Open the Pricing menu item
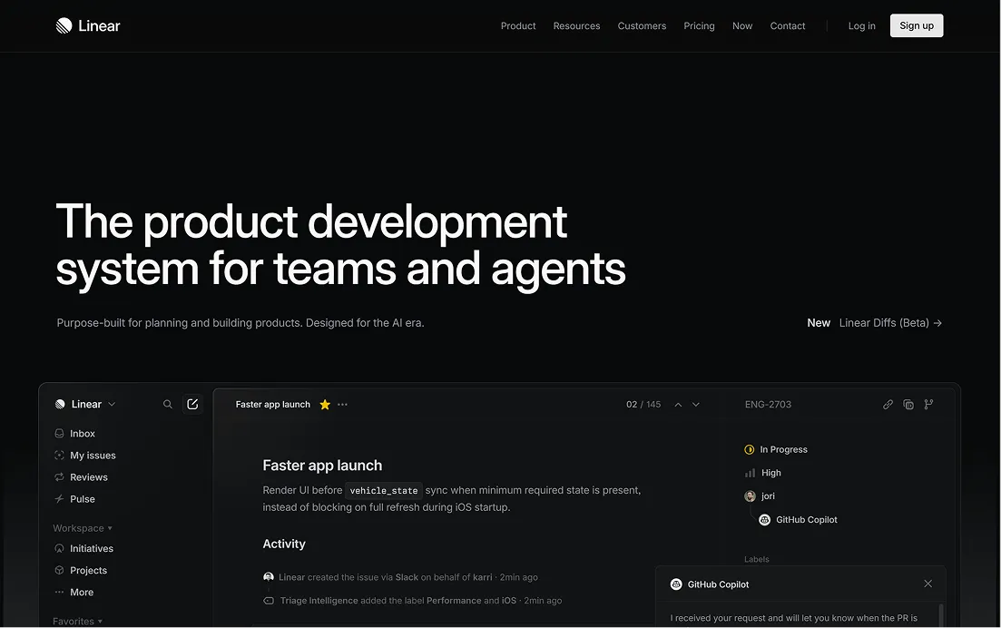 [x=699, y=25]
